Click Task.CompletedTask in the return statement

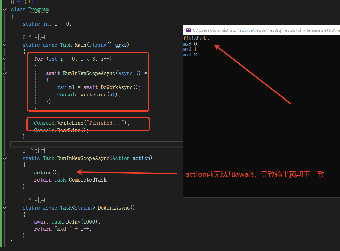click(82, 180)
